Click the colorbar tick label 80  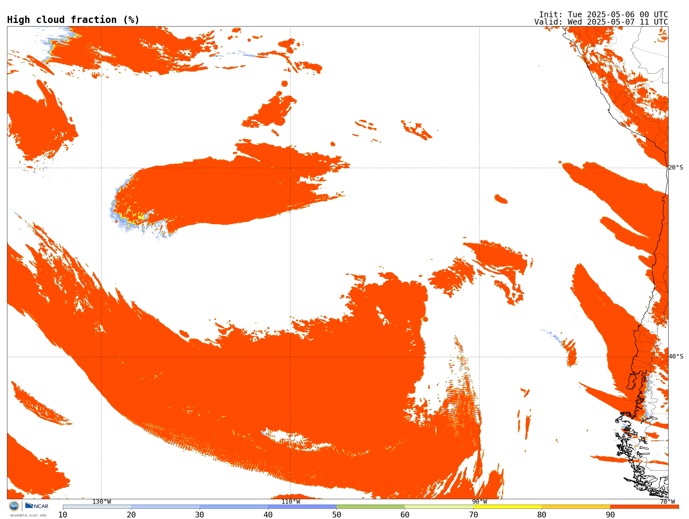[542, 515]
